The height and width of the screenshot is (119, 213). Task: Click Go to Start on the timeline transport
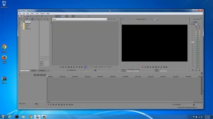(64, 105)
